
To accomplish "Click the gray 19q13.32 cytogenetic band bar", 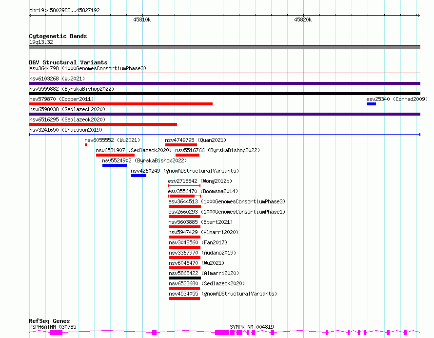I will coord(224,47).
